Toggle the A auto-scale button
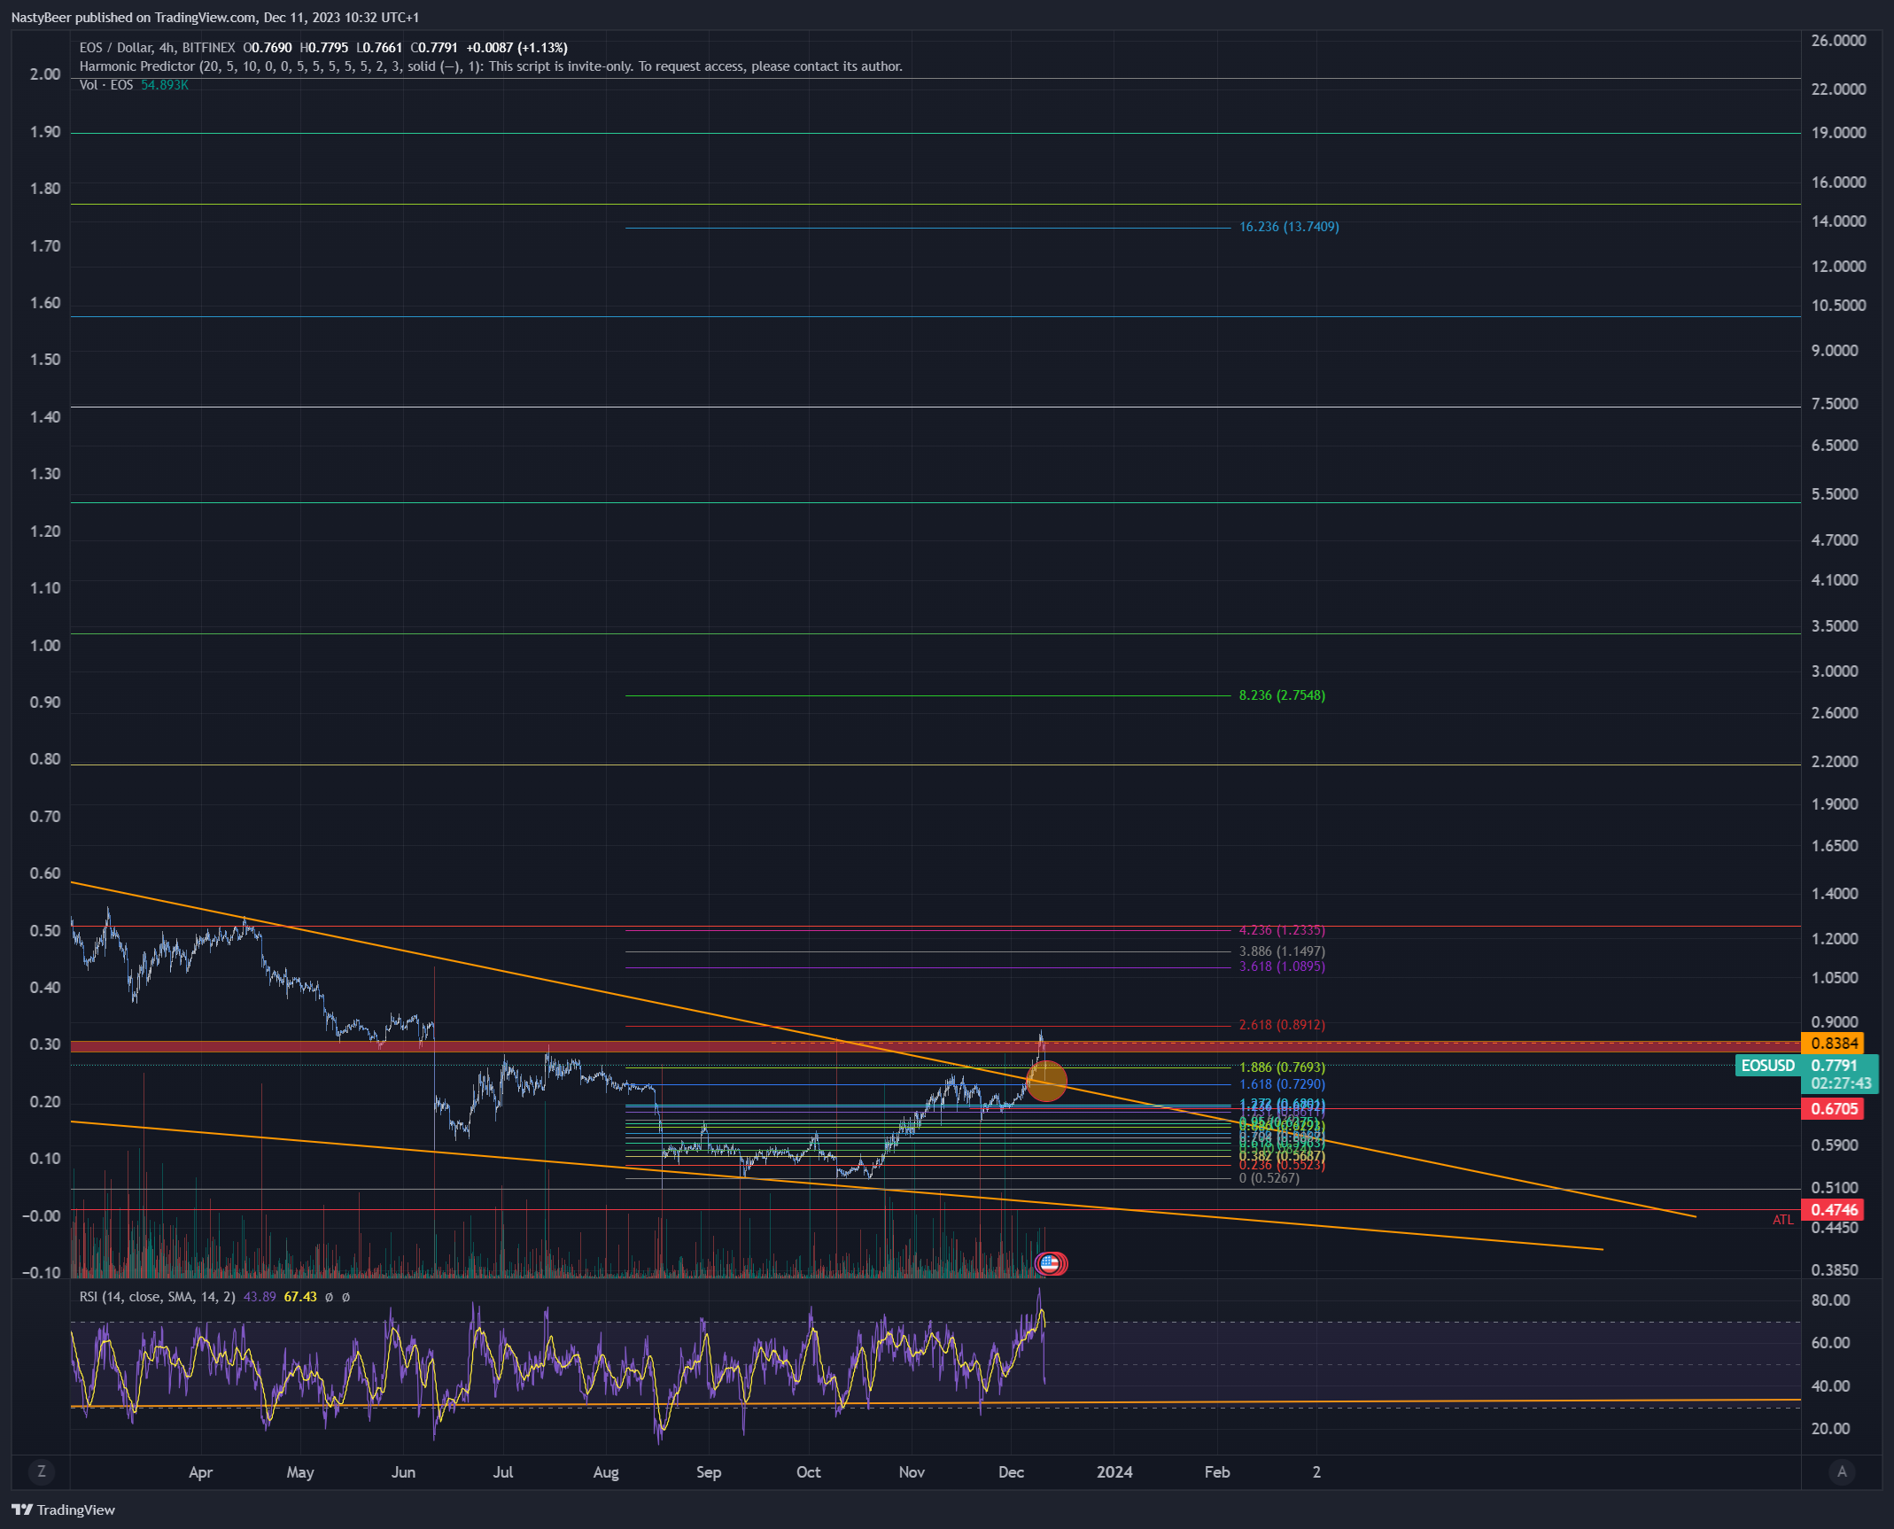The width and height of the screenshot is (1894, 1529). tap(1842, 1471)
